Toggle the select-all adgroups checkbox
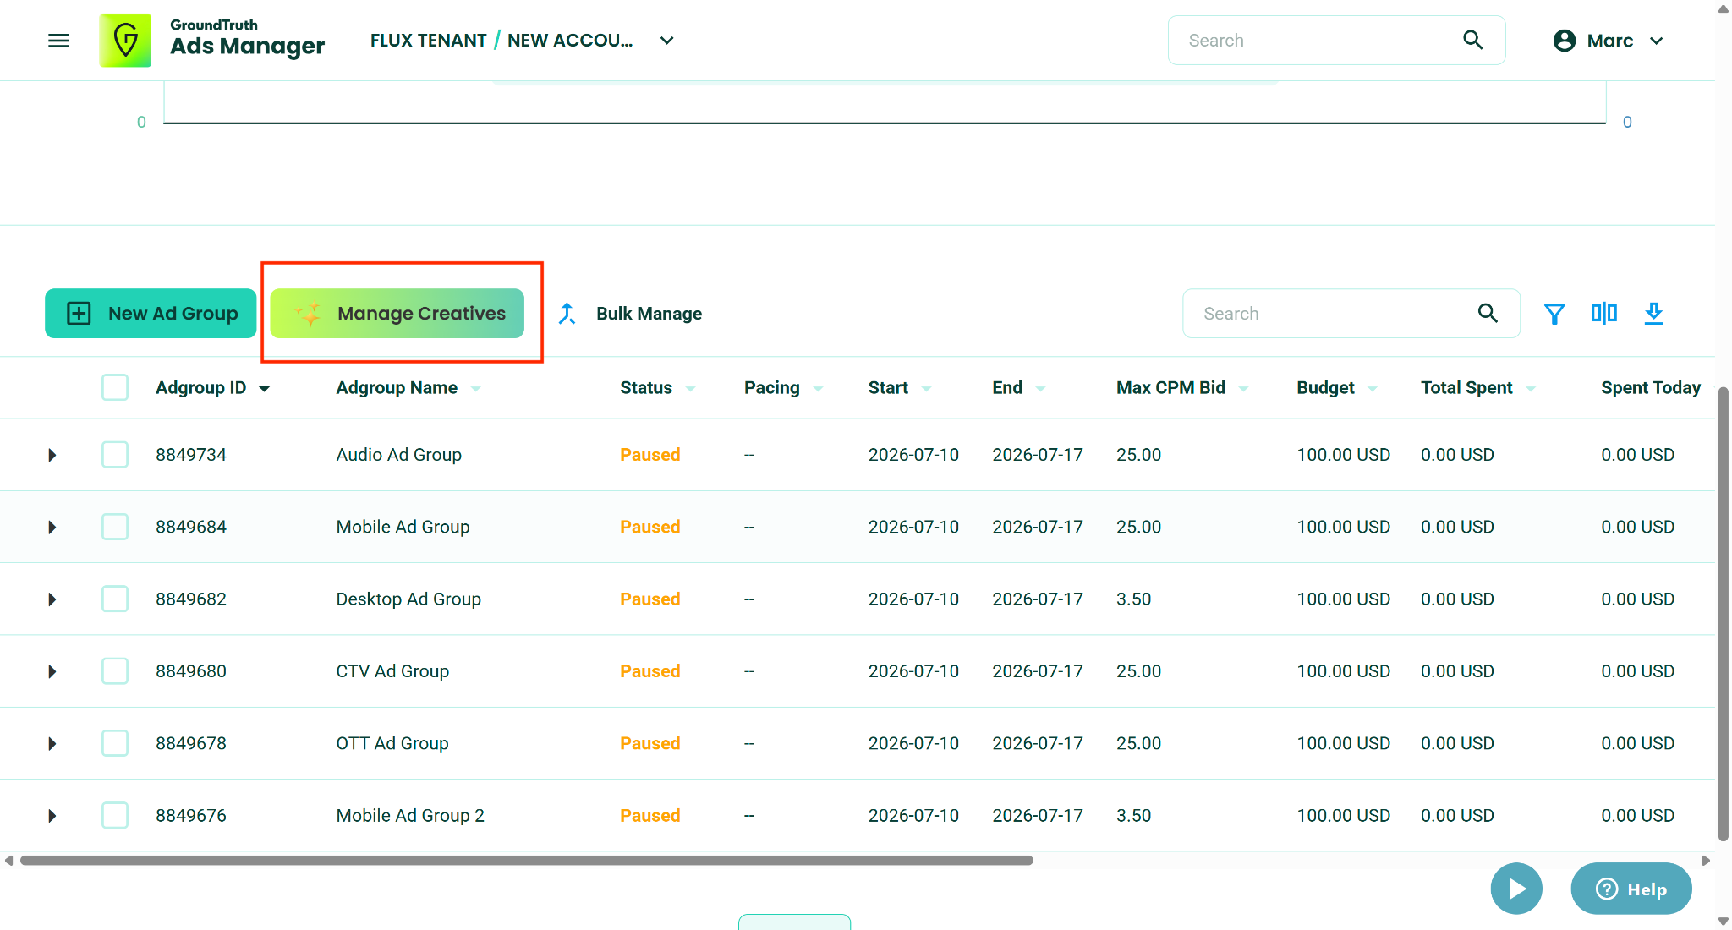1732x930 pixels. [x=115, y=387]
